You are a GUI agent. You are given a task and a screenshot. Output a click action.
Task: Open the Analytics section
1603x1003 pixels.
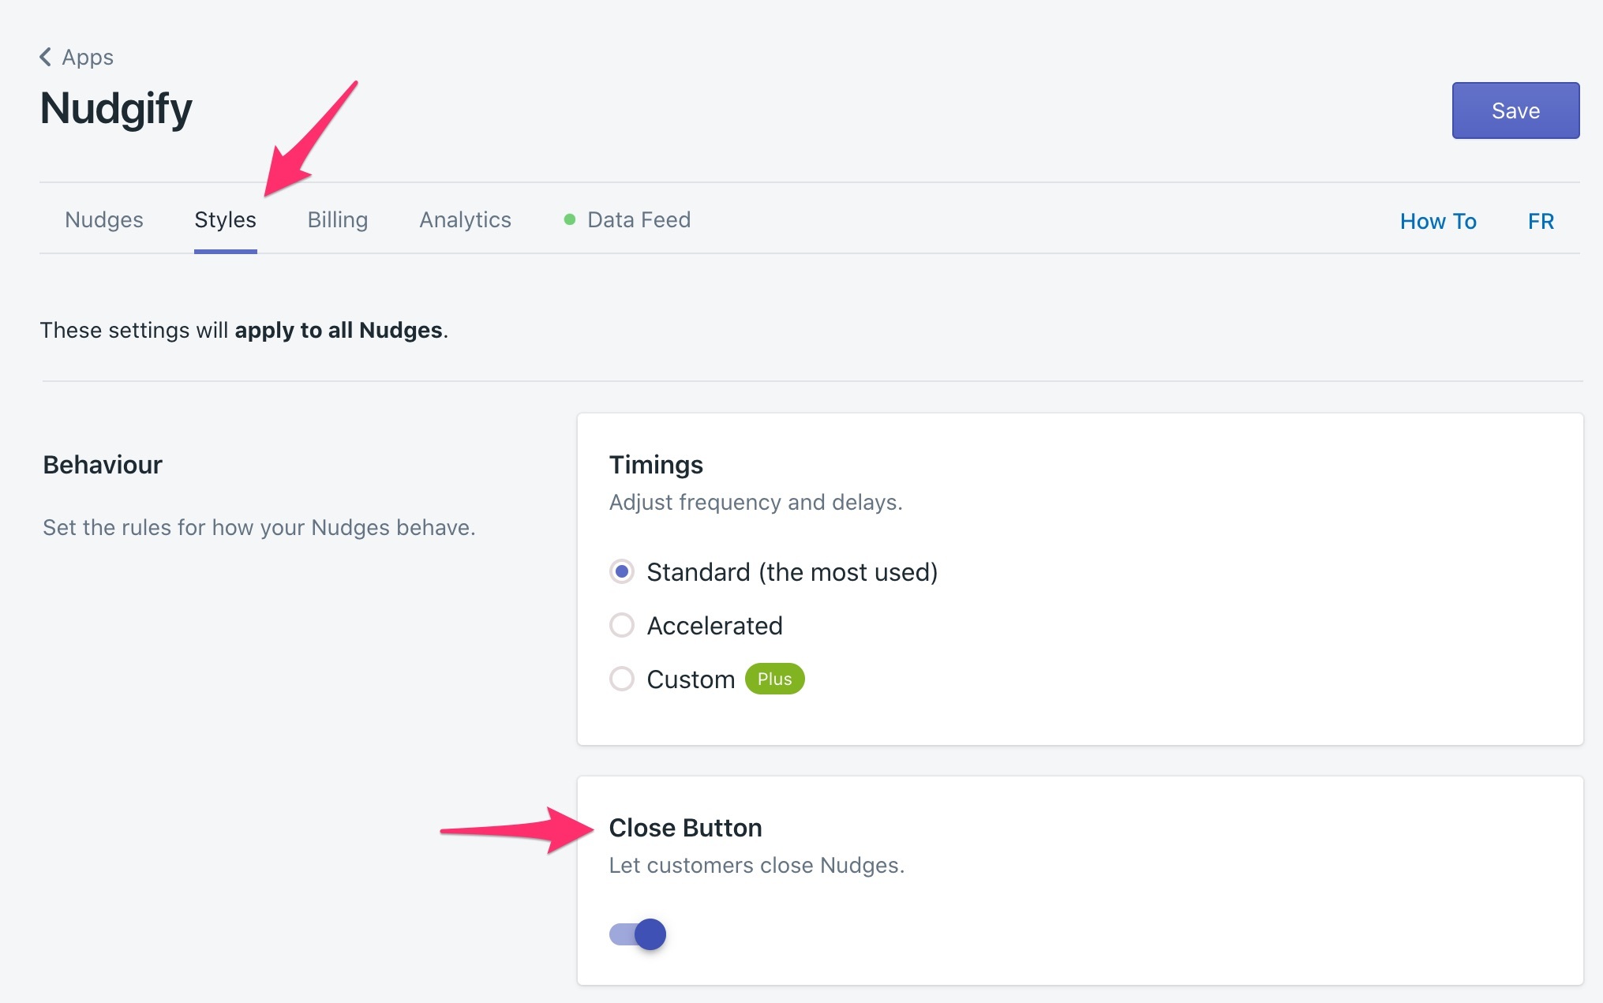coord(463,219)
